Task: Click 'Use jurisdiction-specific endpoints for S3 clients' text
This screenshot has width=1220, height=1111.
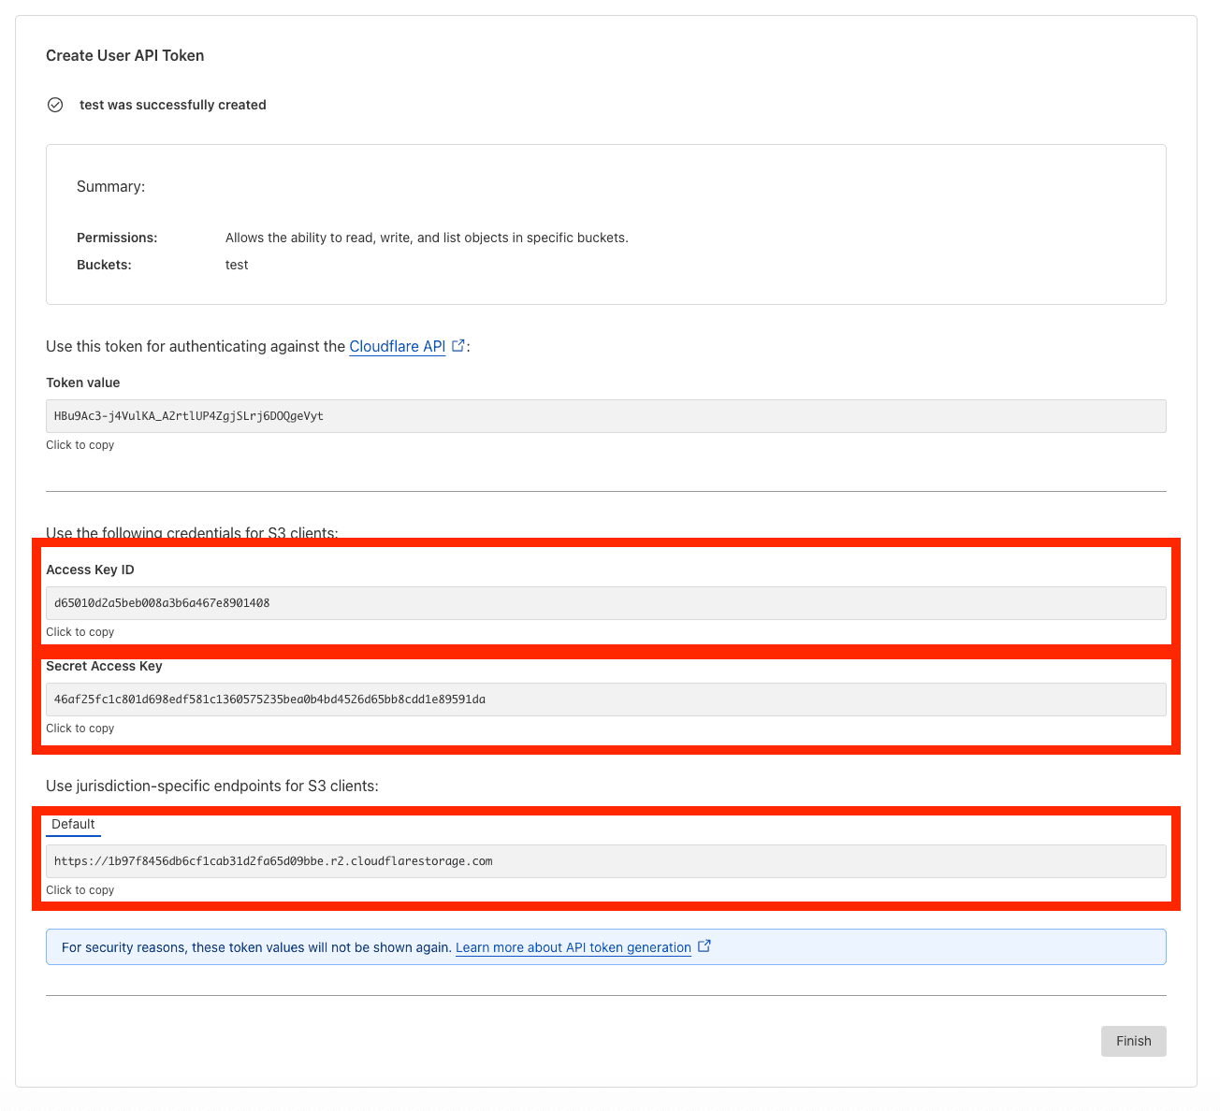Action: point(212,786)
